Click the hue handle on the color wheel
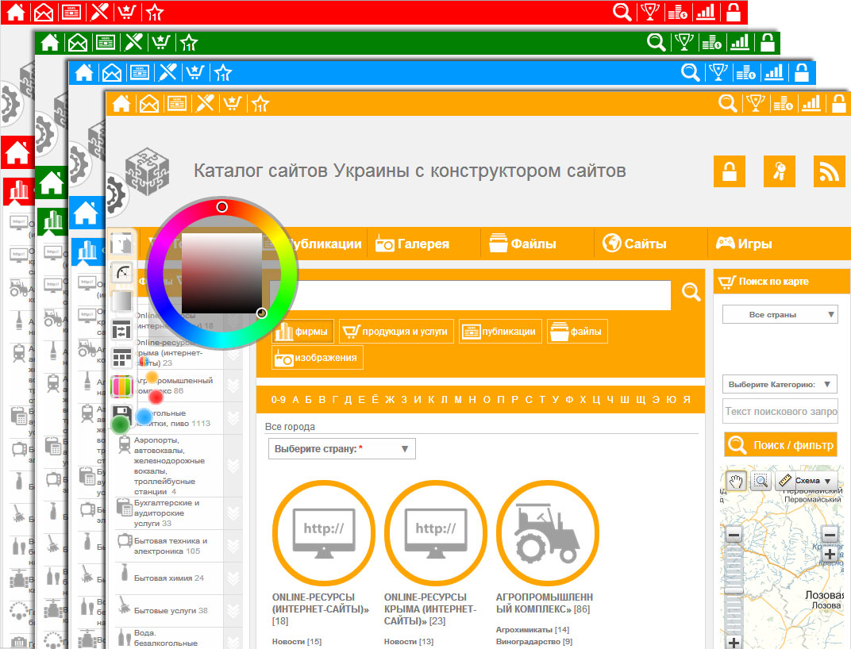851x649 pixels. click(222, 207)
